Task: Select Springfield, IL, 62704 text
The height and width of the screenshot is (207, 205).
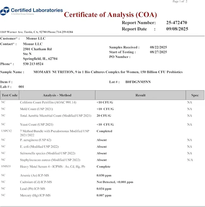Action: point(40,59)
